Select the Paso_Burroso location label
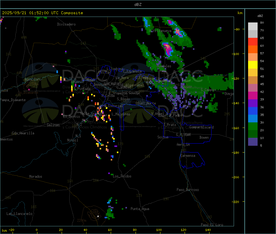The height and width of the screenshot is (234, 276). (x=188, y=190)
